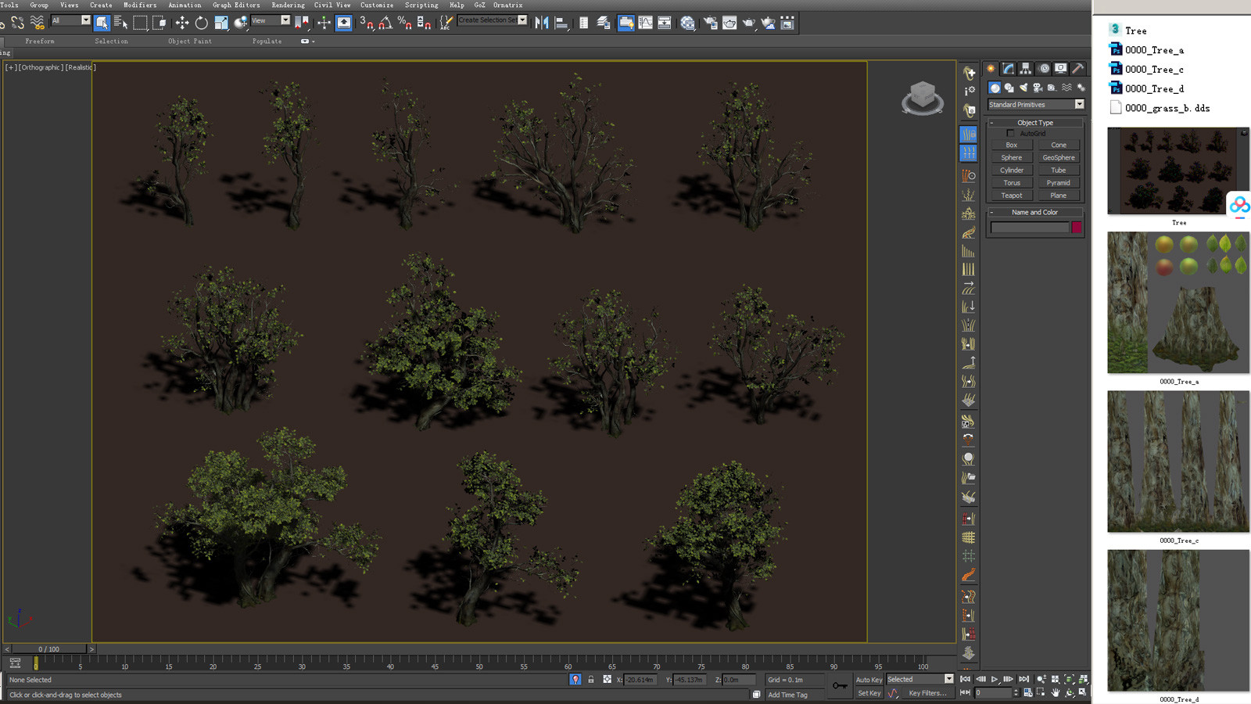Open the object color swatch in Name and Color
This screenshot has height=704, width=1251.
pyautogui.click(x=1077, y=226)
